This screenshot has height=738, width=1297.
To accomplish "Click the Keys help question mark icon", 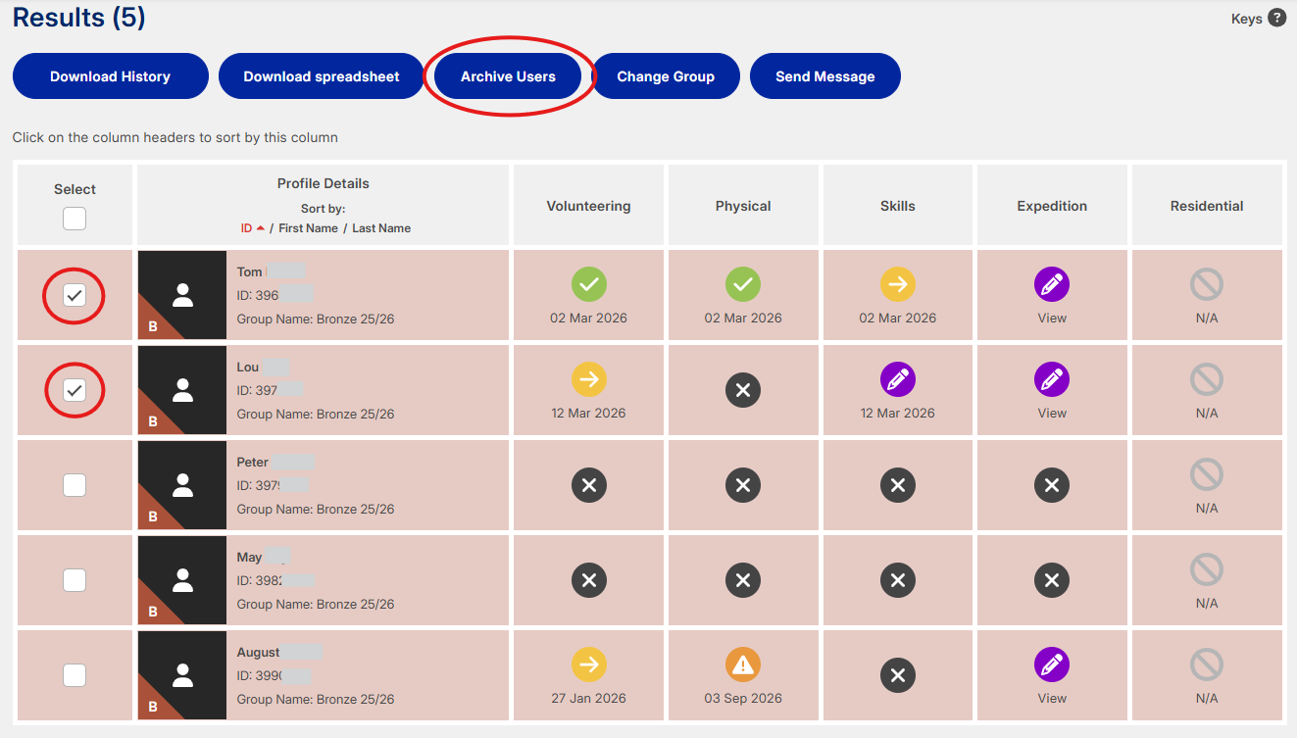I will [x=1276, y=18].
